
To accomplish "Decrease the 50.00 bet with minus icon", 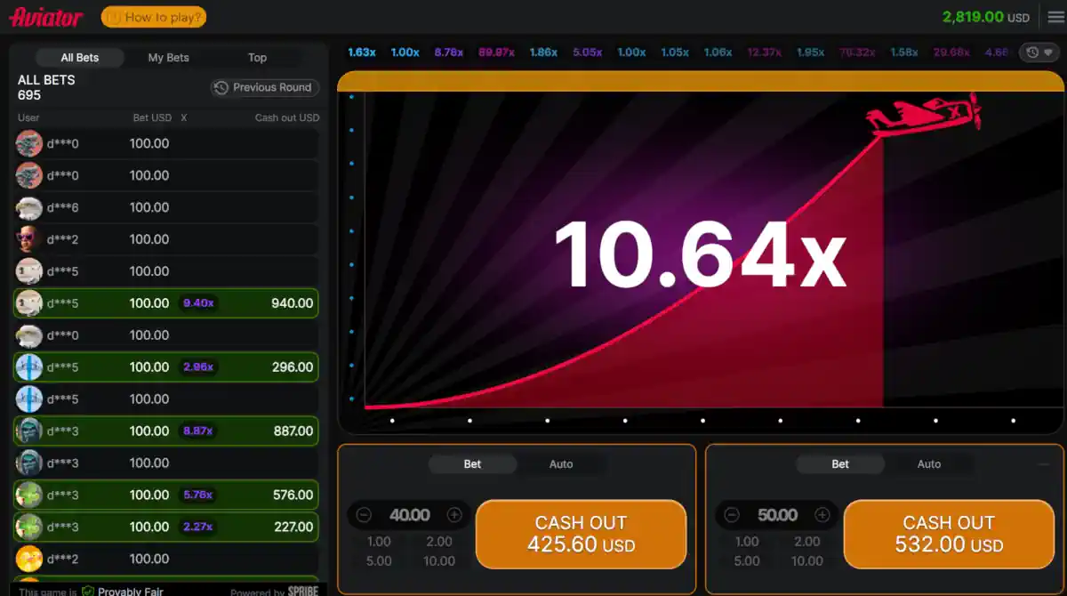I will [x=732, y=515].
